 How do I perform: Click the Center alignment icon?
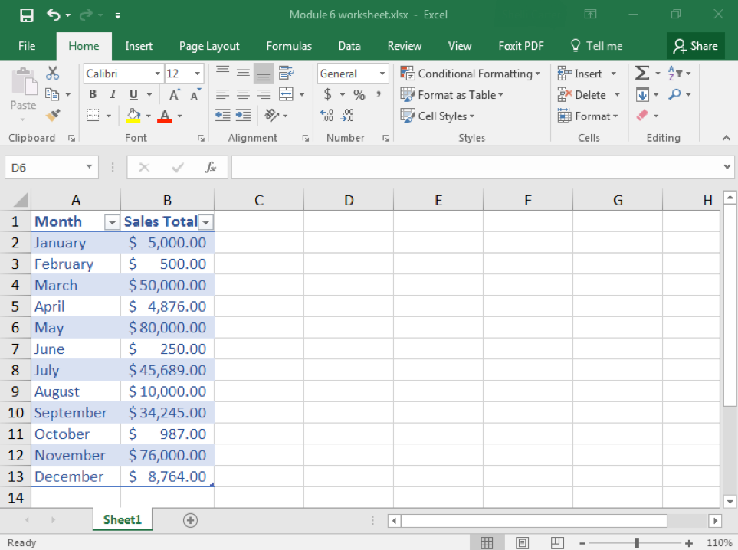pyautogui.click(x=243, y=93)
